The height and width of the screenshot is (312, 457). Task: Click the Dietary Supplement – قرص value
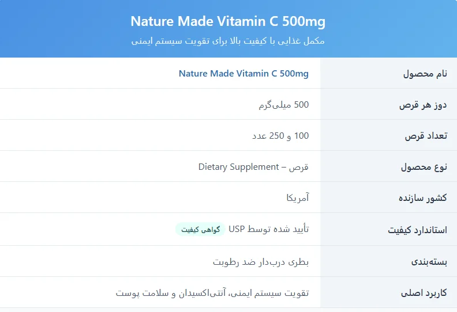pyautogui.click(x=253, y=167)
